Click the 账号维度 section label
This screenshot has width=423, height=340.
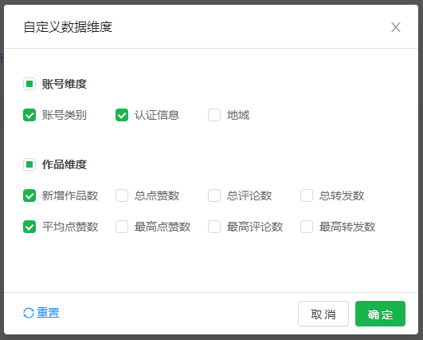pyautogui.click(x=65, y=84)
